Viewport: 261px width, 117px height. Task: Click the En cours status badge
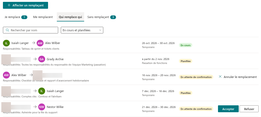click(186, 45)
